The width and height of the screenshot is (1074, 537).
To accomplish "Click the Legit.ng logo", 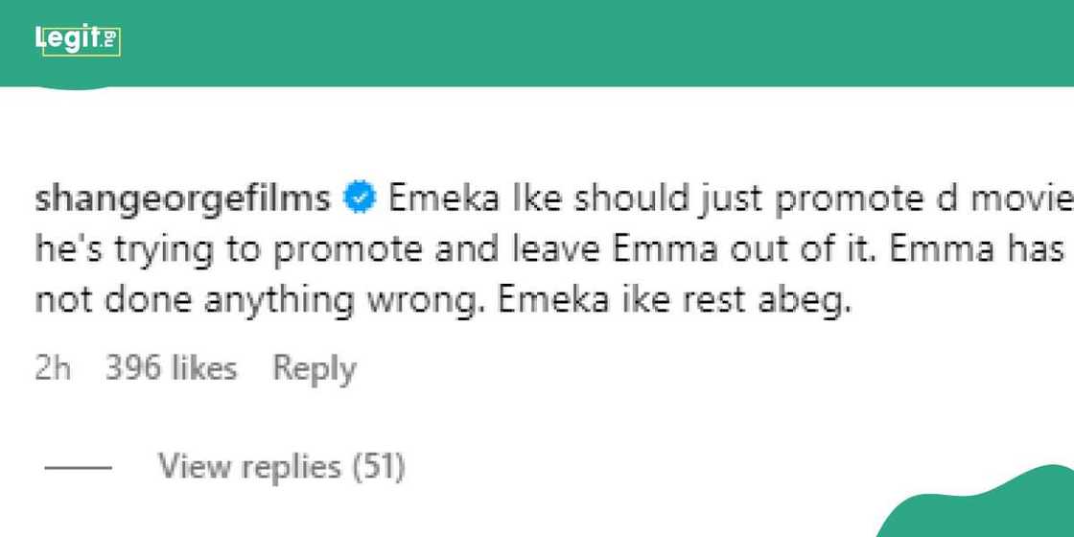I will pos(77,39).
